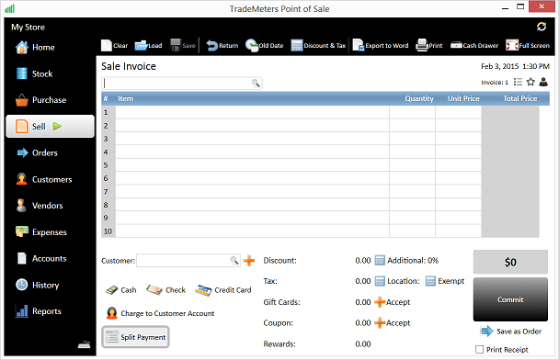Select invoice row 1 item cell

252,113
